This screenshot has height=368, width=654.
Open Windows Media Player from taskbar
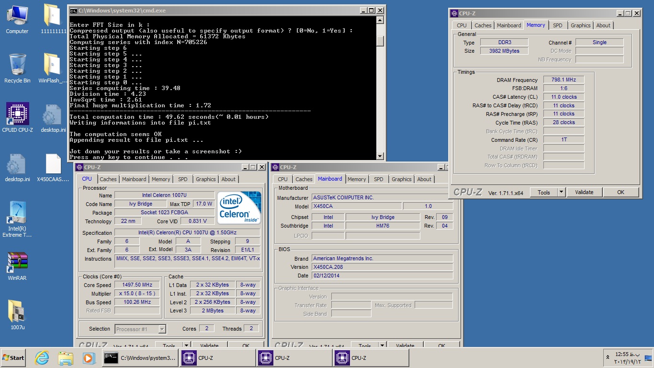coord(89,358)
